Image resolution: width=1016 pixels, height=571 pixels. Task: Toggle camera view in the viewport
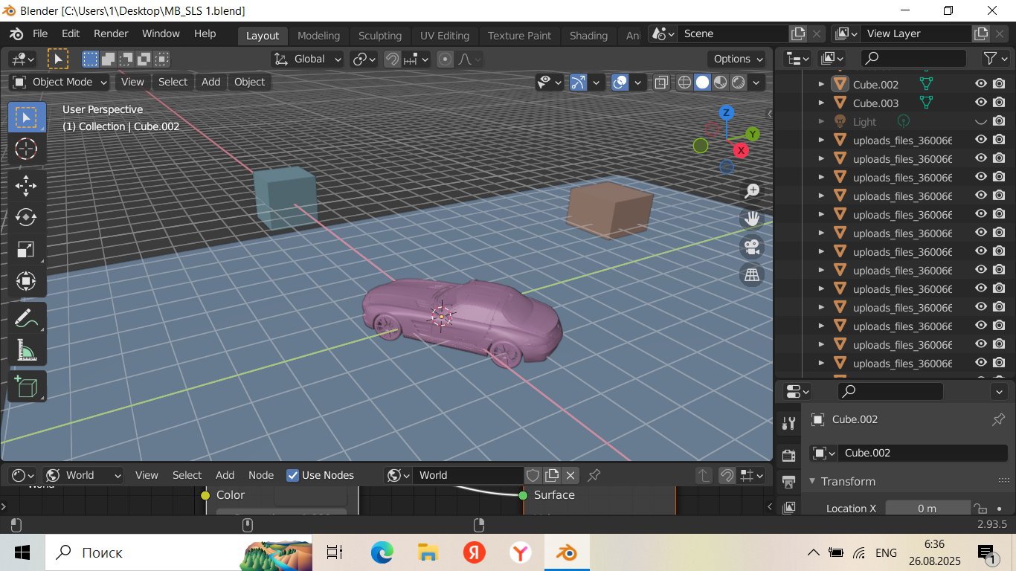(x=752, y=247)
